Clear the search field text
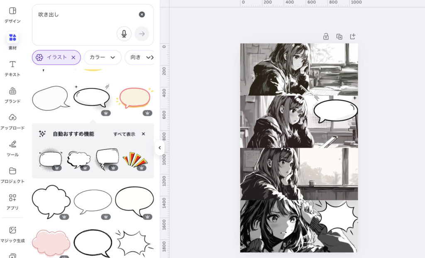 pyautogui.click(x=142, y=14)
